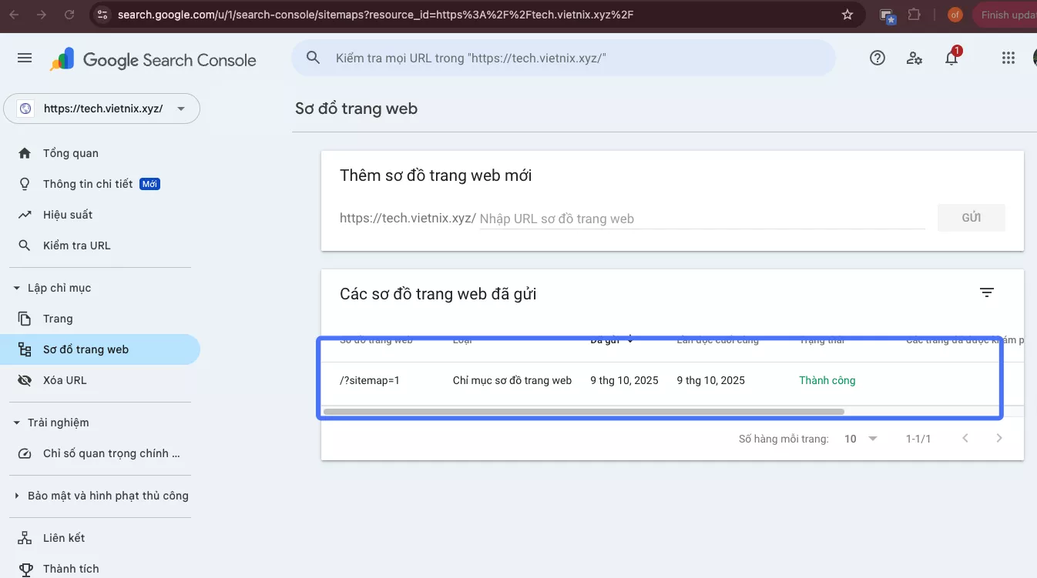This screenshot has height=578, width=1037.
Task: Click the GỬI submit button
Action: pyautogui.click(x=971, y=217)
